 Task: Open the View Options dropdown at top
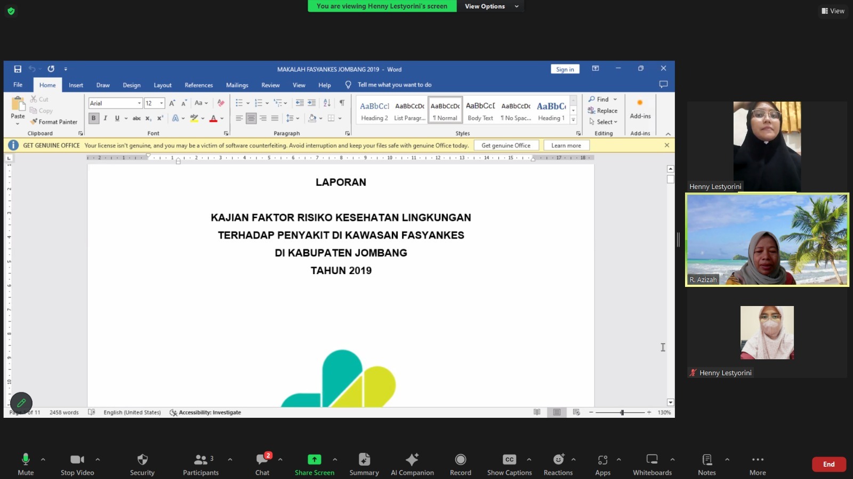pos(491,6)
